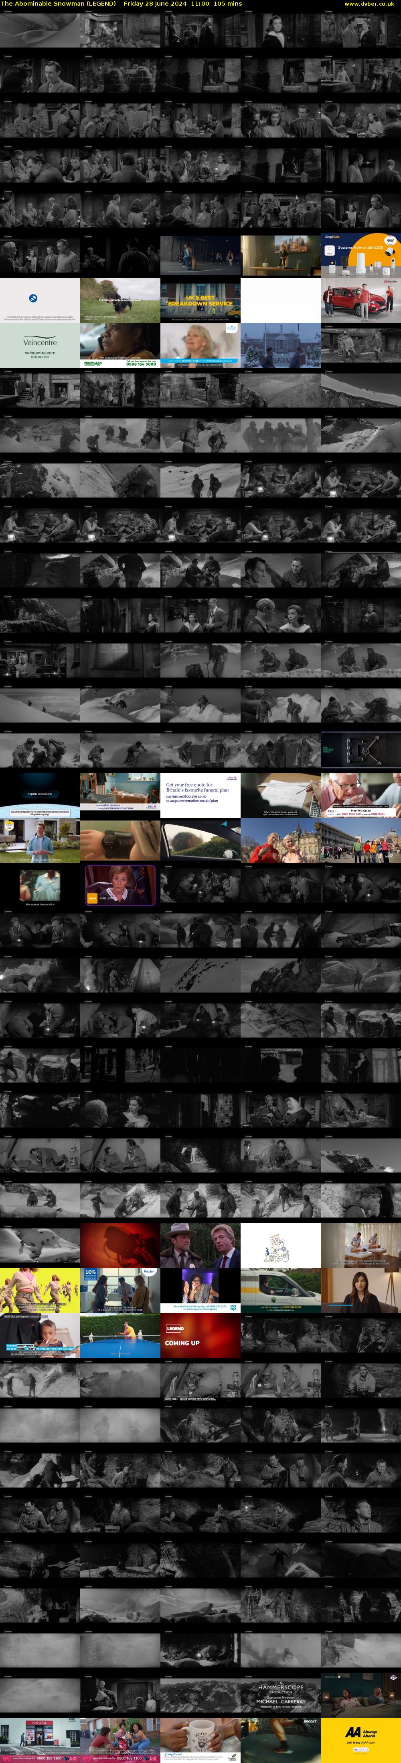Select the table tennis advert thumbnail
This screenshot has width=401, height=1763.
point(120,1337)
